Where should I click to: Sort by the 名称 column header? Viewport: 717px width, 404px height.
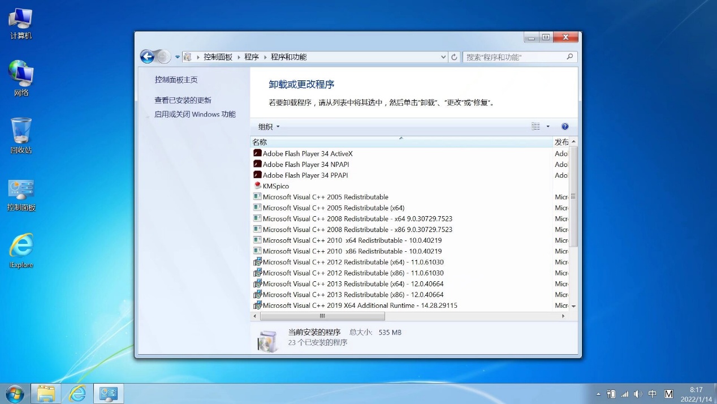click(x=401, y=142)
